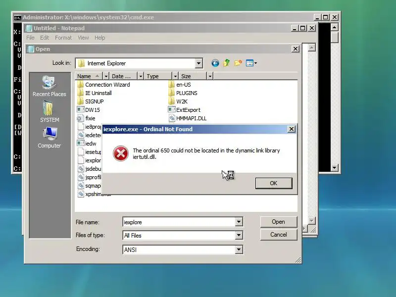The height and width of the screenshot is (297, 396).
Task: Expand the Look in folder dropdown
Action: click(199, 63)
